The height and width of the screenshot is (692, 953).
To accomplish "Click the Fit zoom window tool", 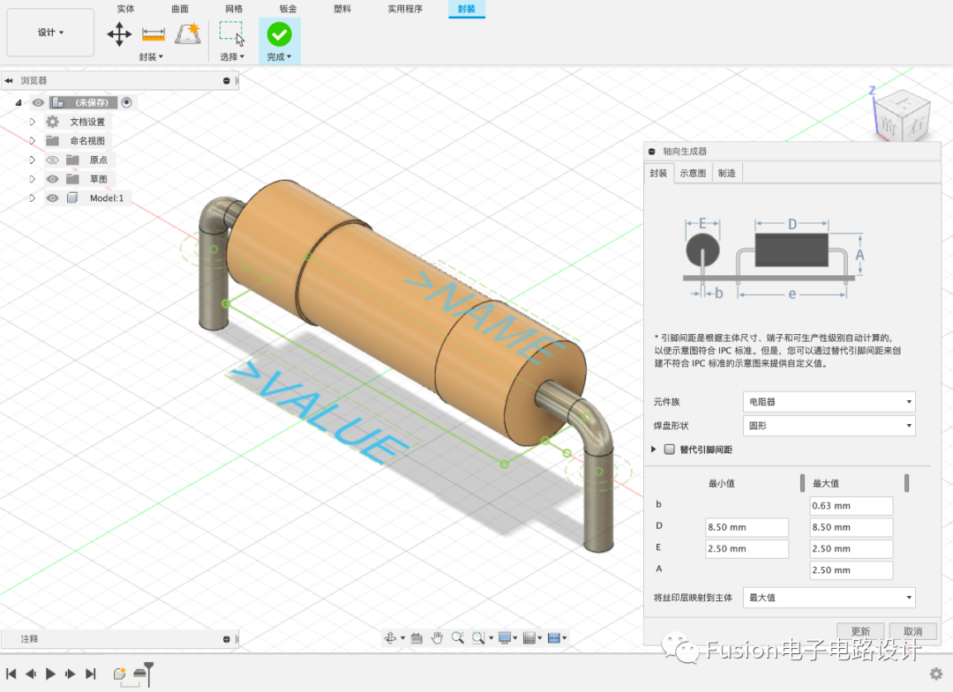I will (x=479, y=637).
